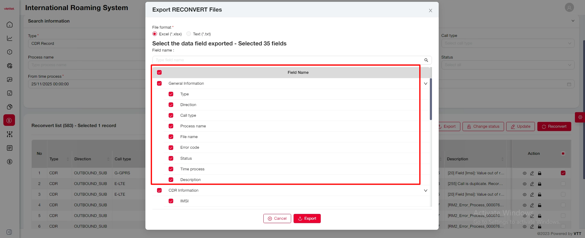Click the Type field name input
The width and height of the screenshot is (585, 238).
(287, 60)
